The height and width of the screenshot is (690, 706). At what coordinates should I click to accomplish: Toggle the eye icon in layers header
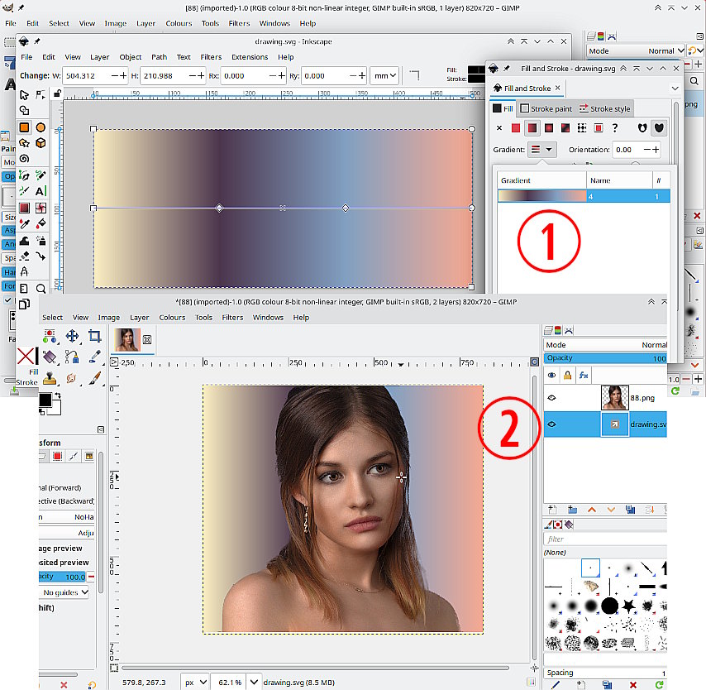[551, 375]
